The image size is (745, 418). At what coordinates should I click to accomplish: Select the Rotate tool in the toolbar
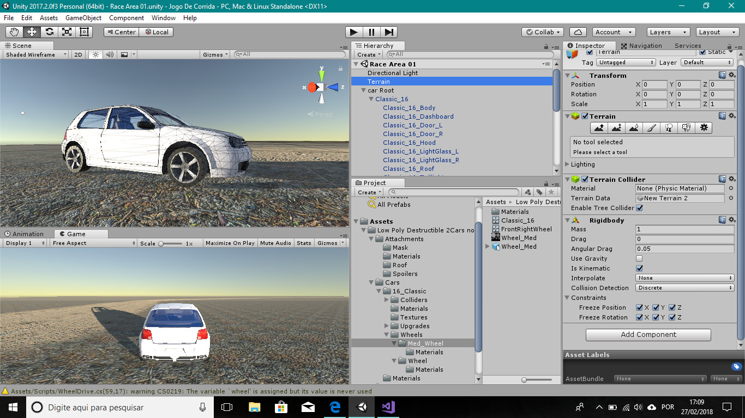pos(49,32)
